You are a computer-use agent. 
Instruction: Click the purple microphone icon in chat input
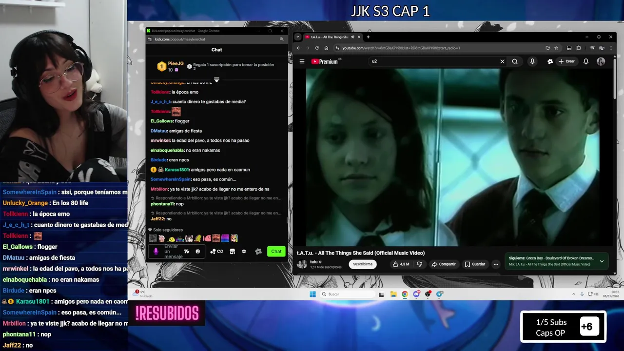(156, 252)
